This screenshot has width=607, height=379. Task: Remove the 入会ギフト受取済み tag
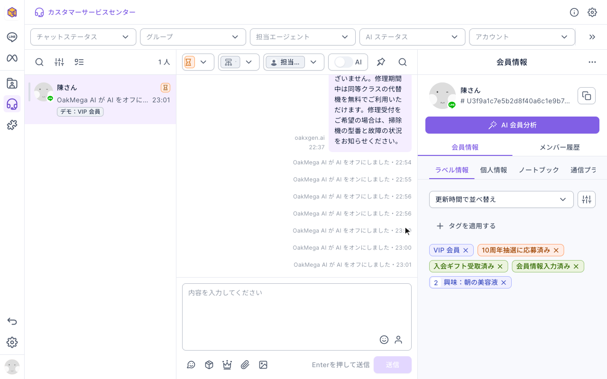(x=500, y=266)
